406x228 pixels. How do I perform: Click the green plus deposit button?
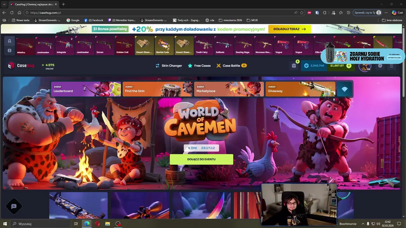point(349,66)
